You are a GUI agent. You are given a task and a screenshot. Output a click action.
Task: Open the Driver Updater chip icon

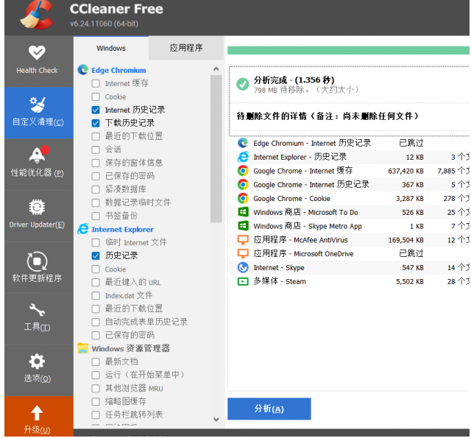[37, 208]
